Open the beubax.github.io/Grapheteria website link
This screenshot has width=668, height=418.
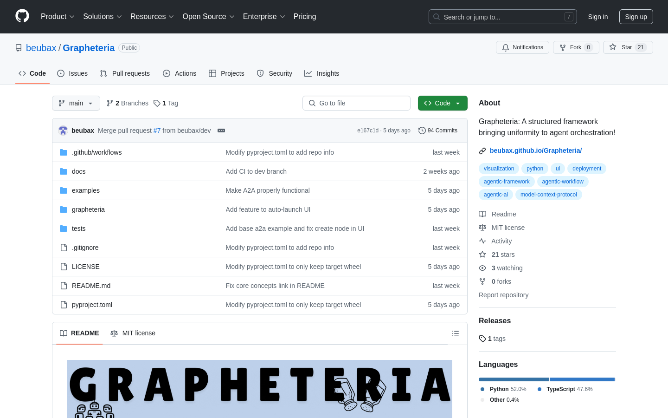(x=536, y=150)
